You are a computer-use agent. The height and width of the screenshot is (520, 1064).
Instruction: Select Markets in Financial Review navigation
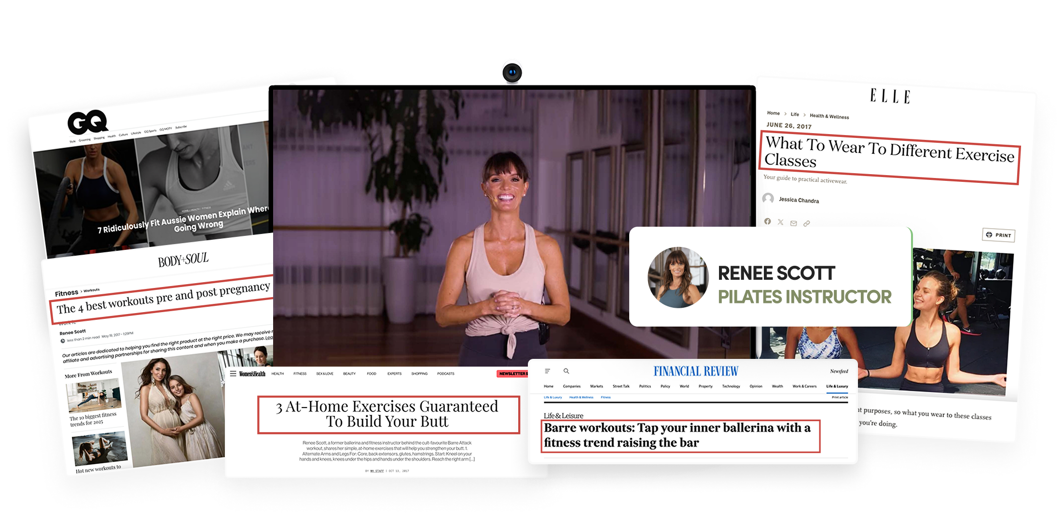click(596, 386)
